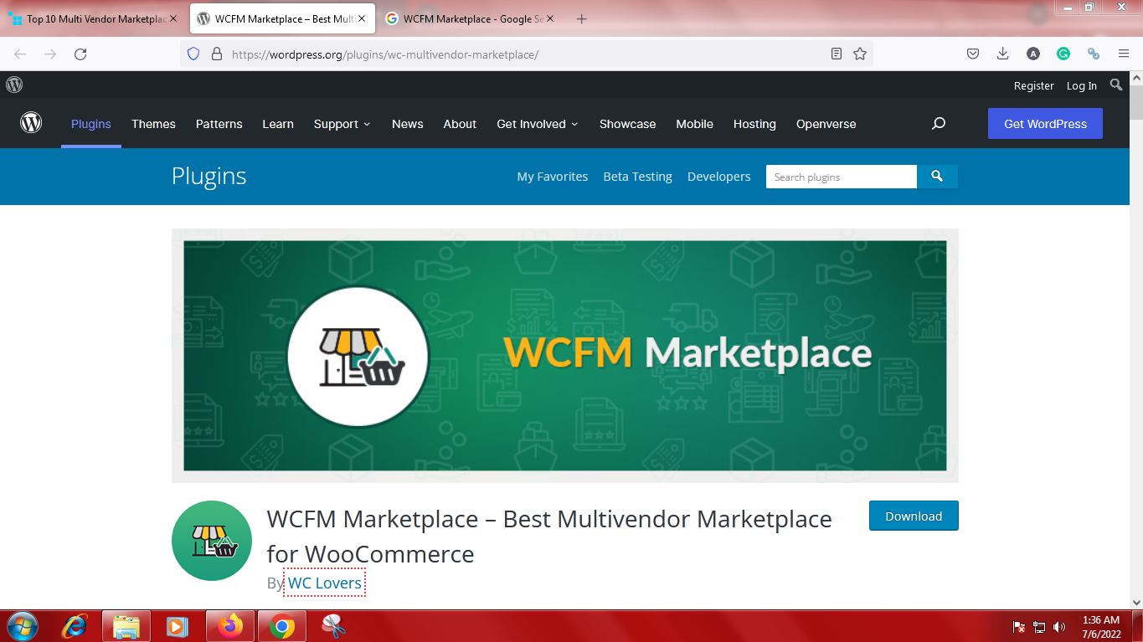Launch Internet Explorer from the taskbar
Image resolution: width=1143 pixels, height=642 pixels.
click(x=75, y=626)
